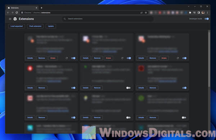This screenshot has height=140, width=216.
Task: Disable the gray orange-badged icon extension toggle
Action: point(73,58)
